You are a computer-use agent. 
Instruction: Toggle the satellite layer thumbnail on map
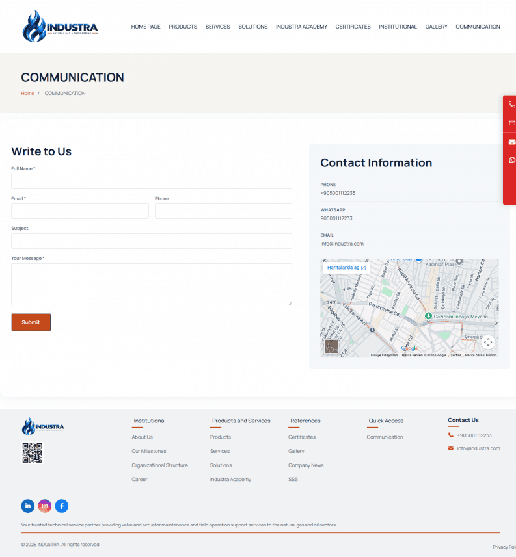coord(331,346)
